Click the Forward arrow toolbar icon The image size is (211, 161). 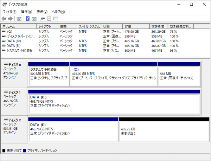tap(10, 19)
